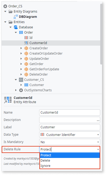Click the Order entity table icon
106x175 pixels.
21,33
